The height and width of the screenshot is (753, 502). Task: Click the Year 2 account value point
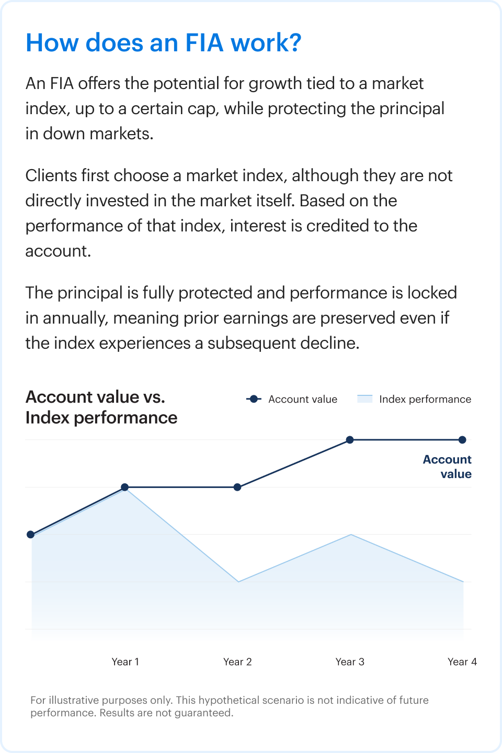coord(237,487)
